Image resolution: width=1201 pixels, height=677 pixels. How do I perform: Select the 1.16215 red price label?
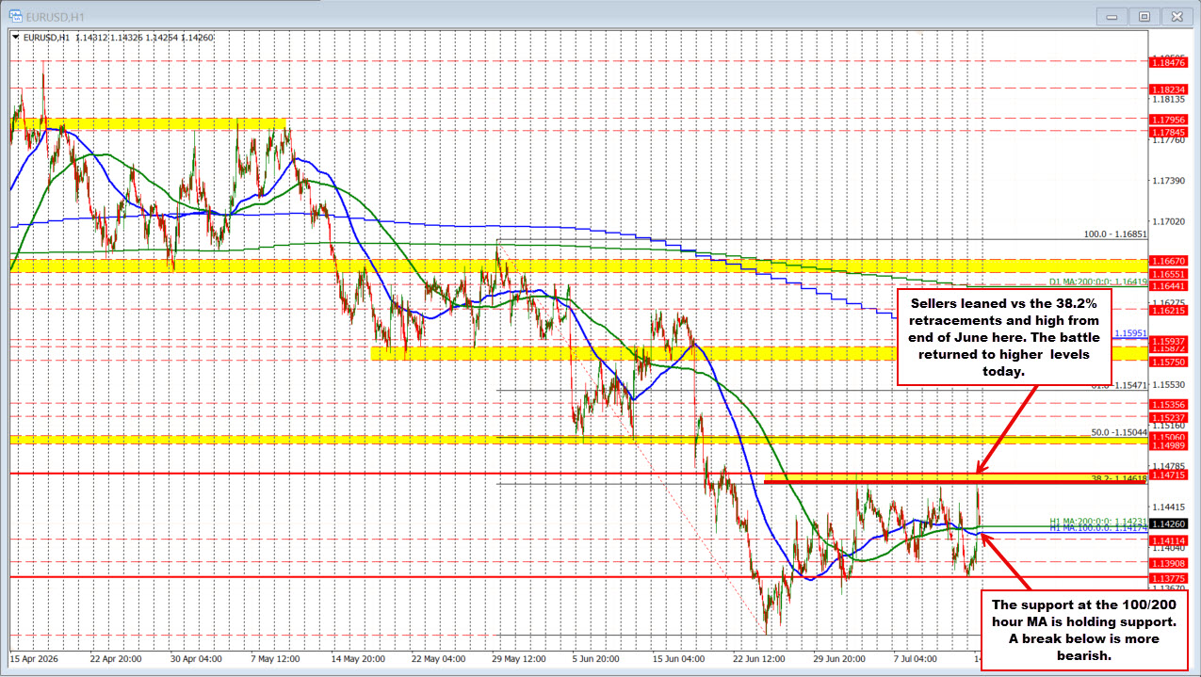tap(1168, 310)
